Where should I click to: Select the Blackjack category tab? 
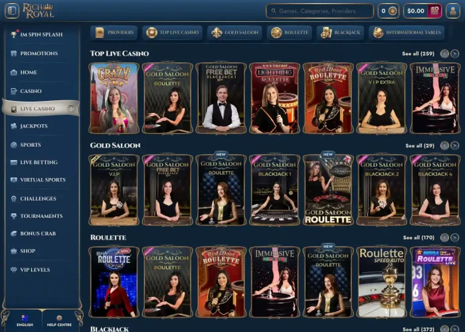340,33
